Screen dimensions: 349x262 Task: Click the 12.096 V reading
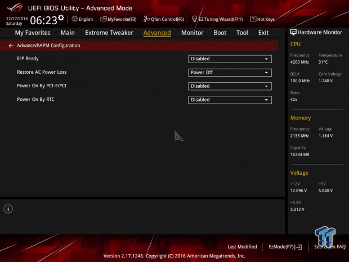(298, 190)
